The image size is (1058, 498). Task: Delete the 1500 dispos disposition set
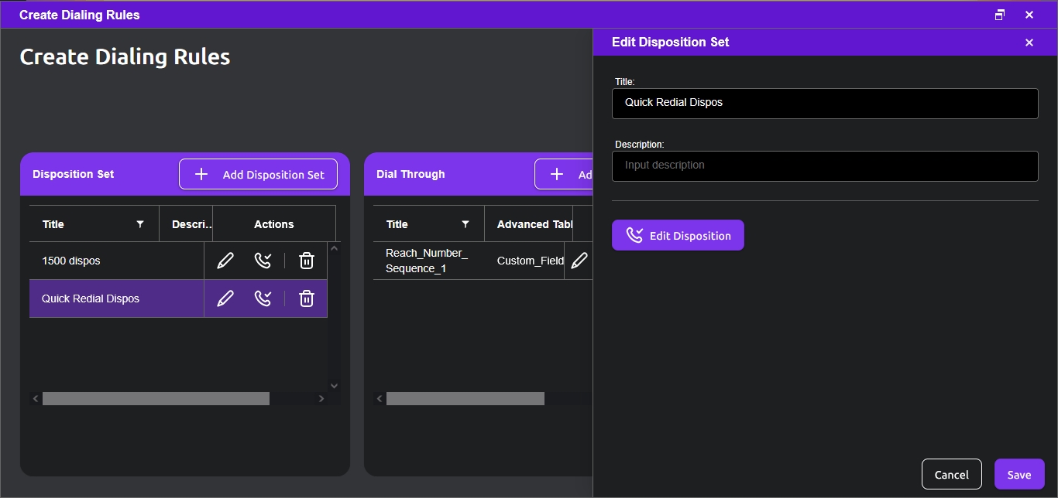pos(307,261)
